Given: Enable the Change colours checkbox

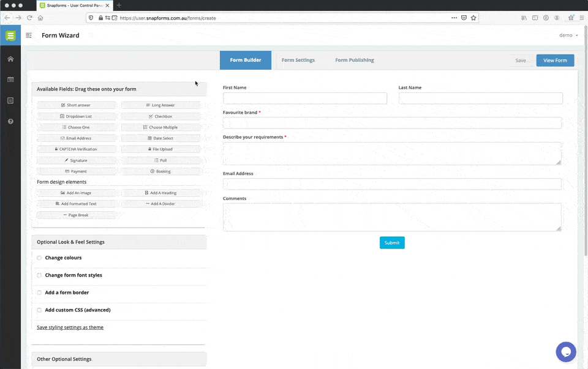Looking at the screenshot, I should point(39,258).
